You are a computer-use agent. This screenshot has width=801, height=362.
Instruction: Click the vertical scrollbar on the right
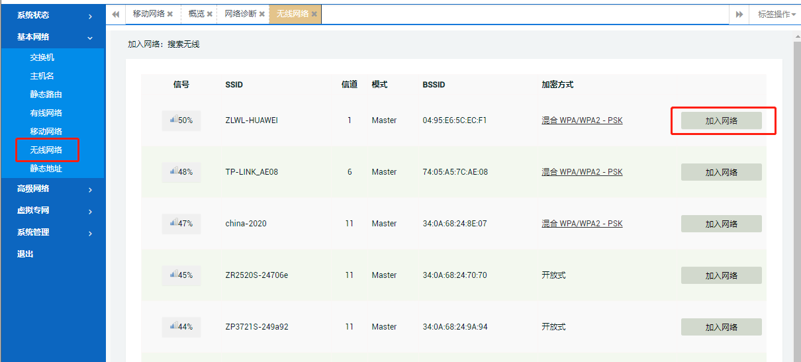796,199
